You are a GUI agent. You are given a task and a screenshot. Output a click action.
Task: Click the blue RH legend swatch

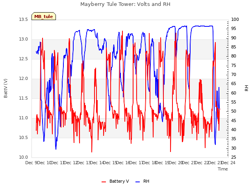pos(137,182)
